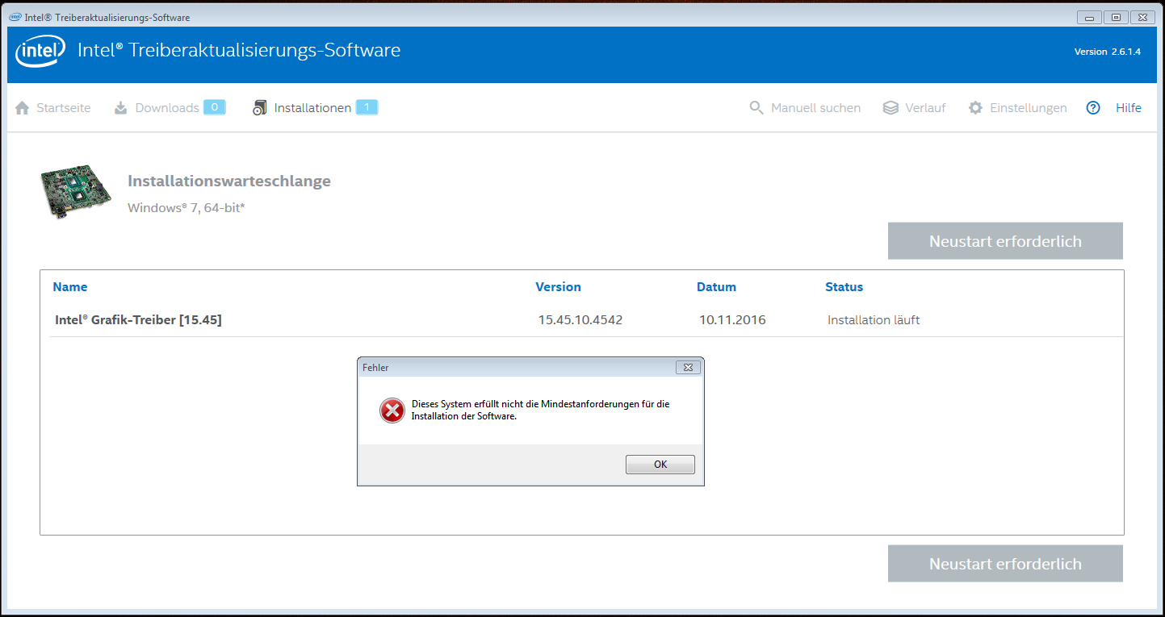This screenshot has width=1165, height=617.
Task: Minimize the Intel software window
Action: point(1090,17)
